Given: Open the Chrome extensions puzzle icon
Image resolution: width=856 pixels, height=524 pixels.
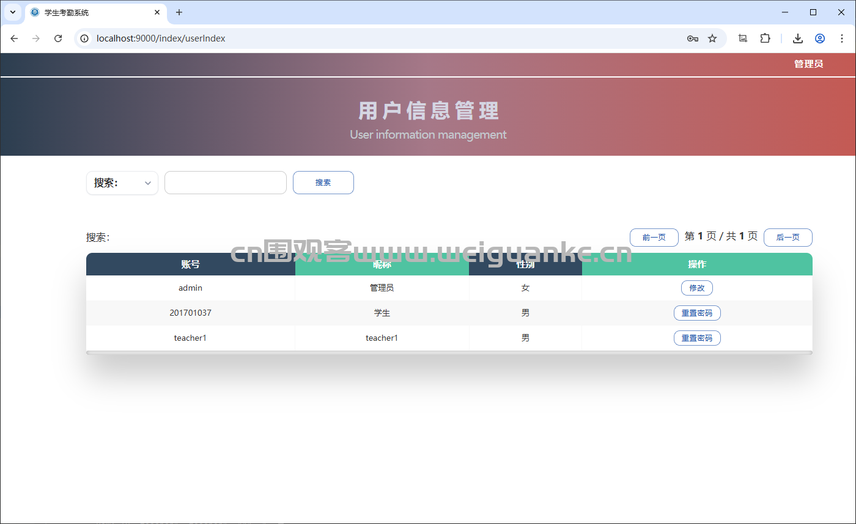Looking at the screenshot, I should click(765, 38).
